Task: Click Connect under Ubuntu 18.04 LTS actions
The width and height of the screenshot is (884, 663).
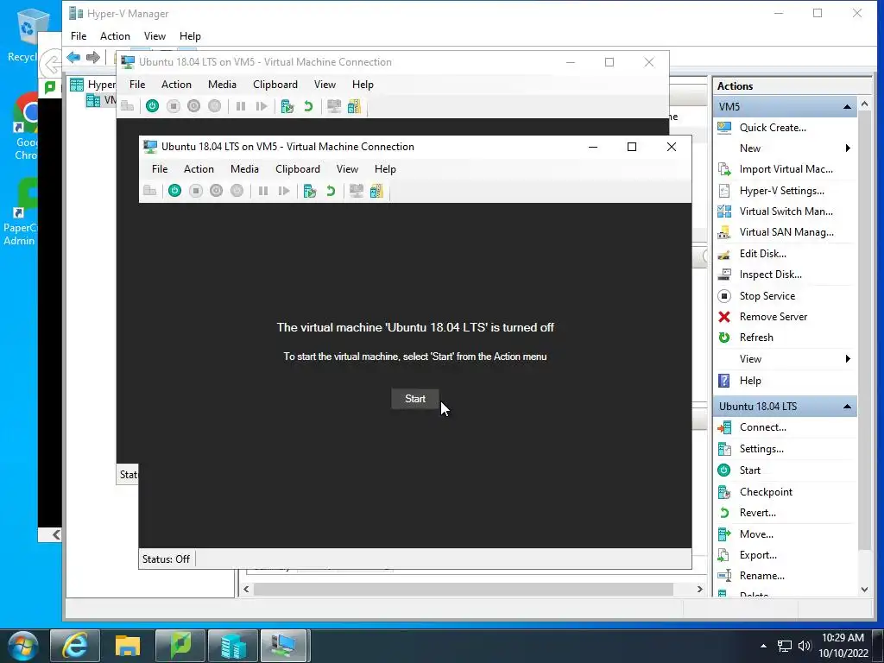Action: pyautogui.click(x=763, y=427)
